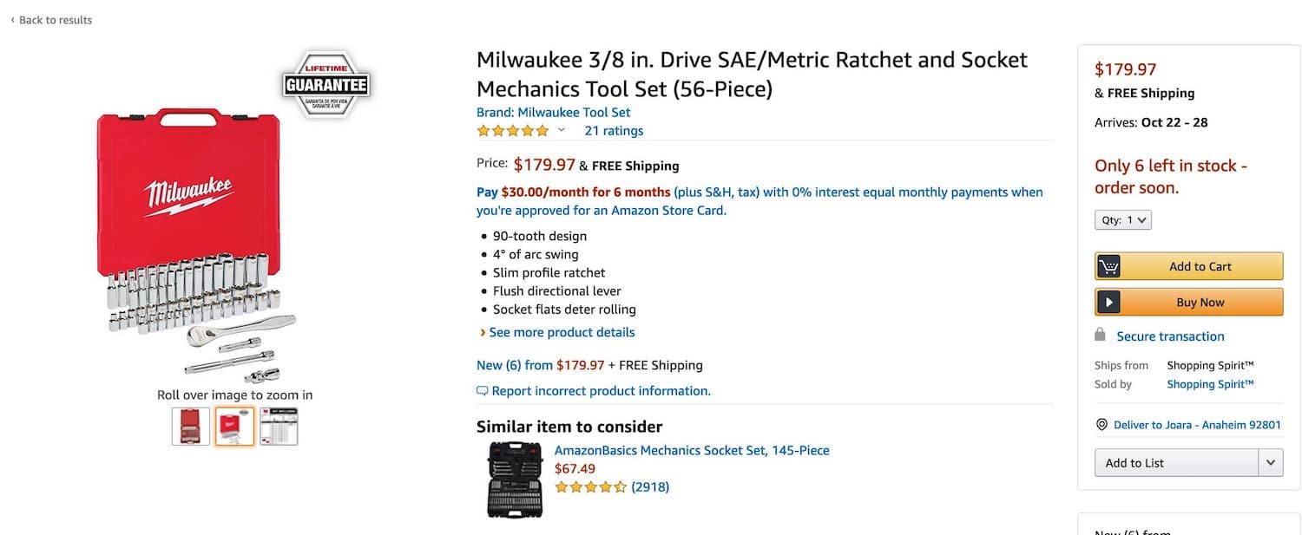Select the first product thumbnail with open case
This screenshot has width=1302, height=535.
click(191, 427)
